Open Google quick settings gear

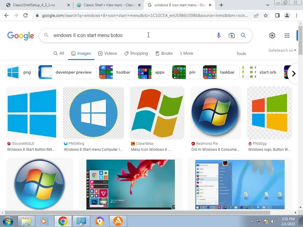pos(272,35)
